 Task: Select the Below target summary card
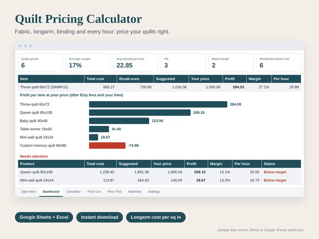click(231, 63)
